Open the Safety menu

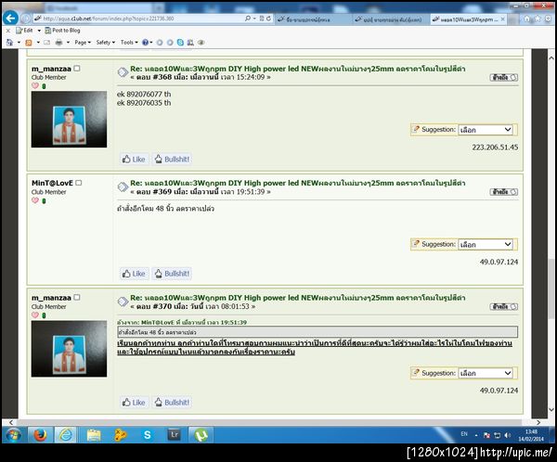coord(106,43)
